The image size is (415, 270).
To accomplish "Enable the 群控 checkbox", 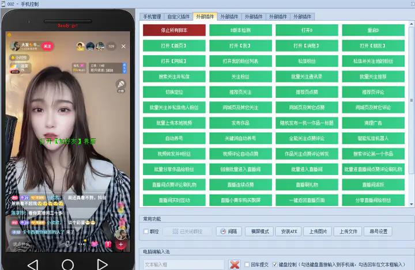I will pos(146,231).
